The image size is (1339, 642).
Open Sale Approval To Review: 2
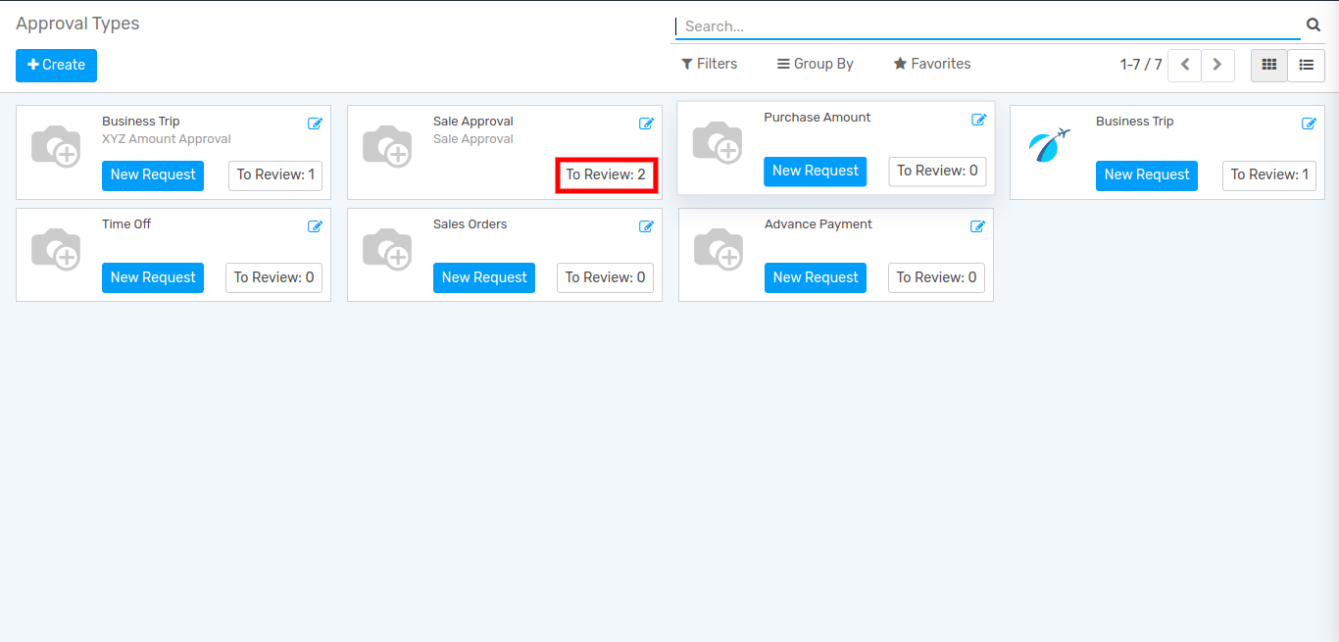606,175
